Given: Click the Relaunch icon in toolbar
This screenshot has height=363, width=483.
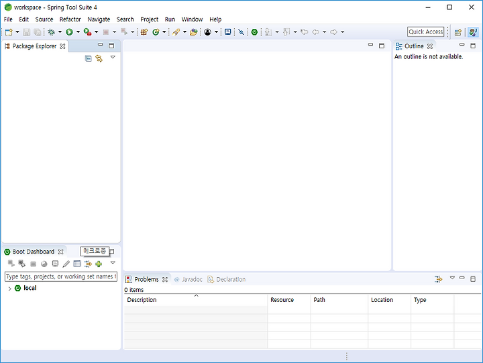Looking at the screenshot, I should (124, 32).
